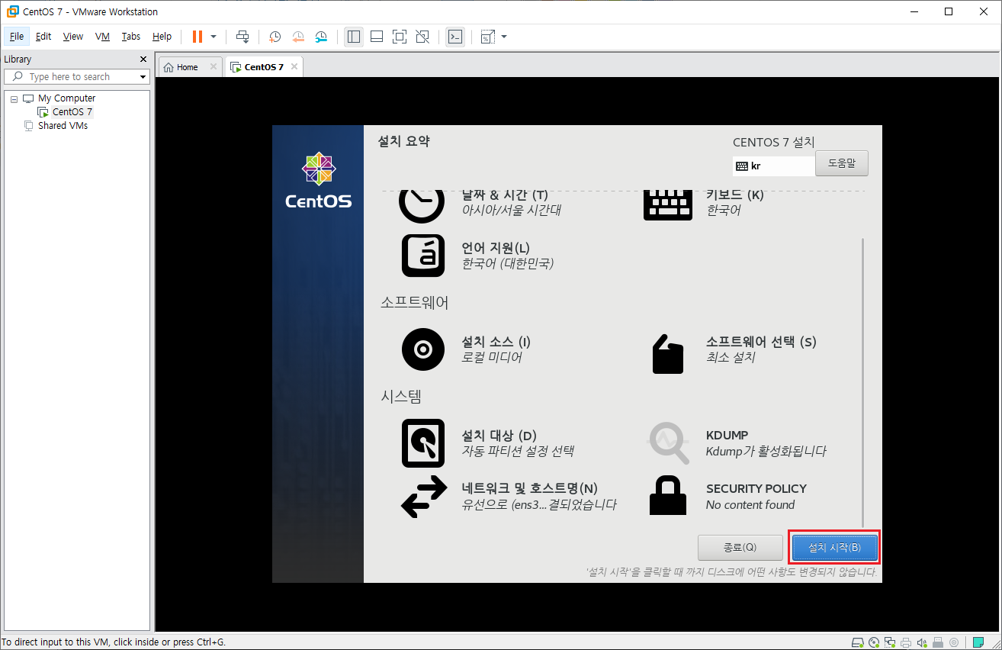Click the message log note icon
1002x650 pixels.
coord(978,642)
